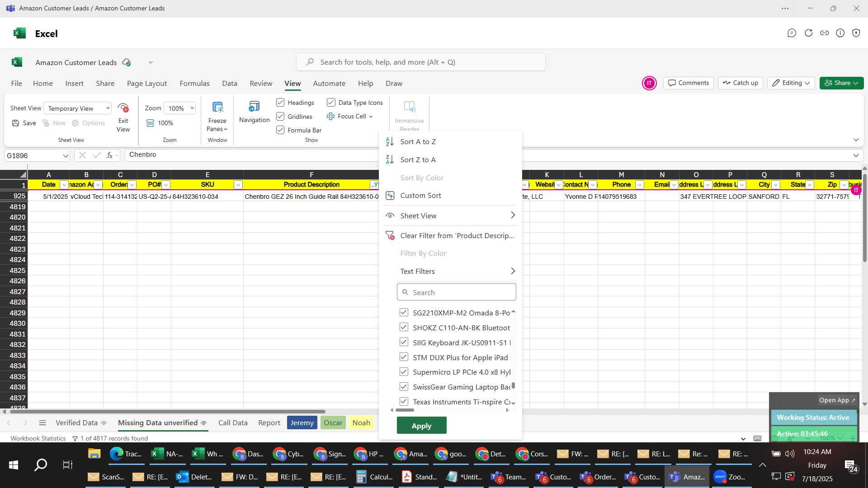This screenshot has width=868, height=488.
Task: Toggle the Headings checkbox
Action: click(280, 103)
